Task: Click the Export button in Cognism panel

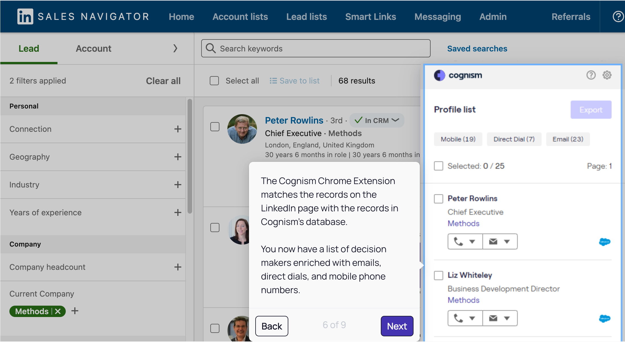Action: point(591,110)
